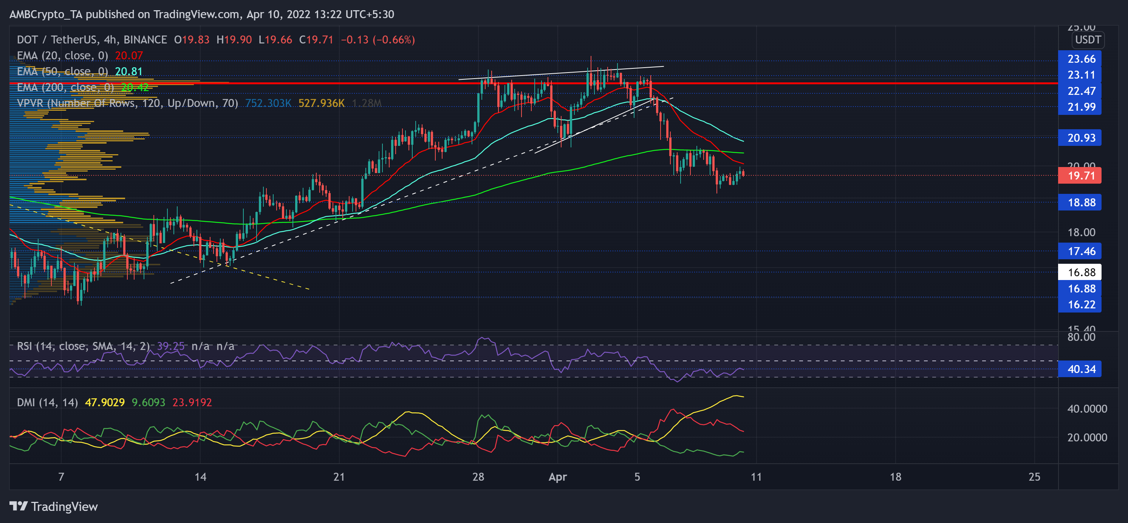Click the date label 28 on time axis
Viewport: 1128px width, 523px height.
(478, 477)
